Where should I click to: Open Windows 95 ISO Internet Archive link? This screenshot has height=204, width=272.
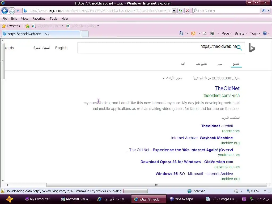tap(194, 174)
